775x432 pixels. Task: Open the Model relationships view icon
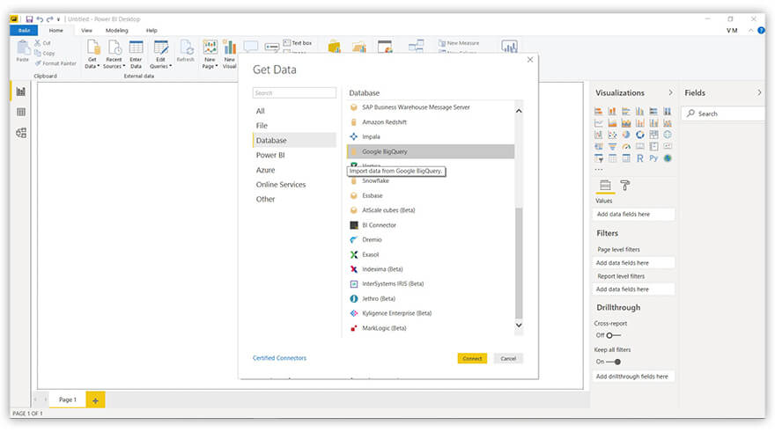[21, 133]
